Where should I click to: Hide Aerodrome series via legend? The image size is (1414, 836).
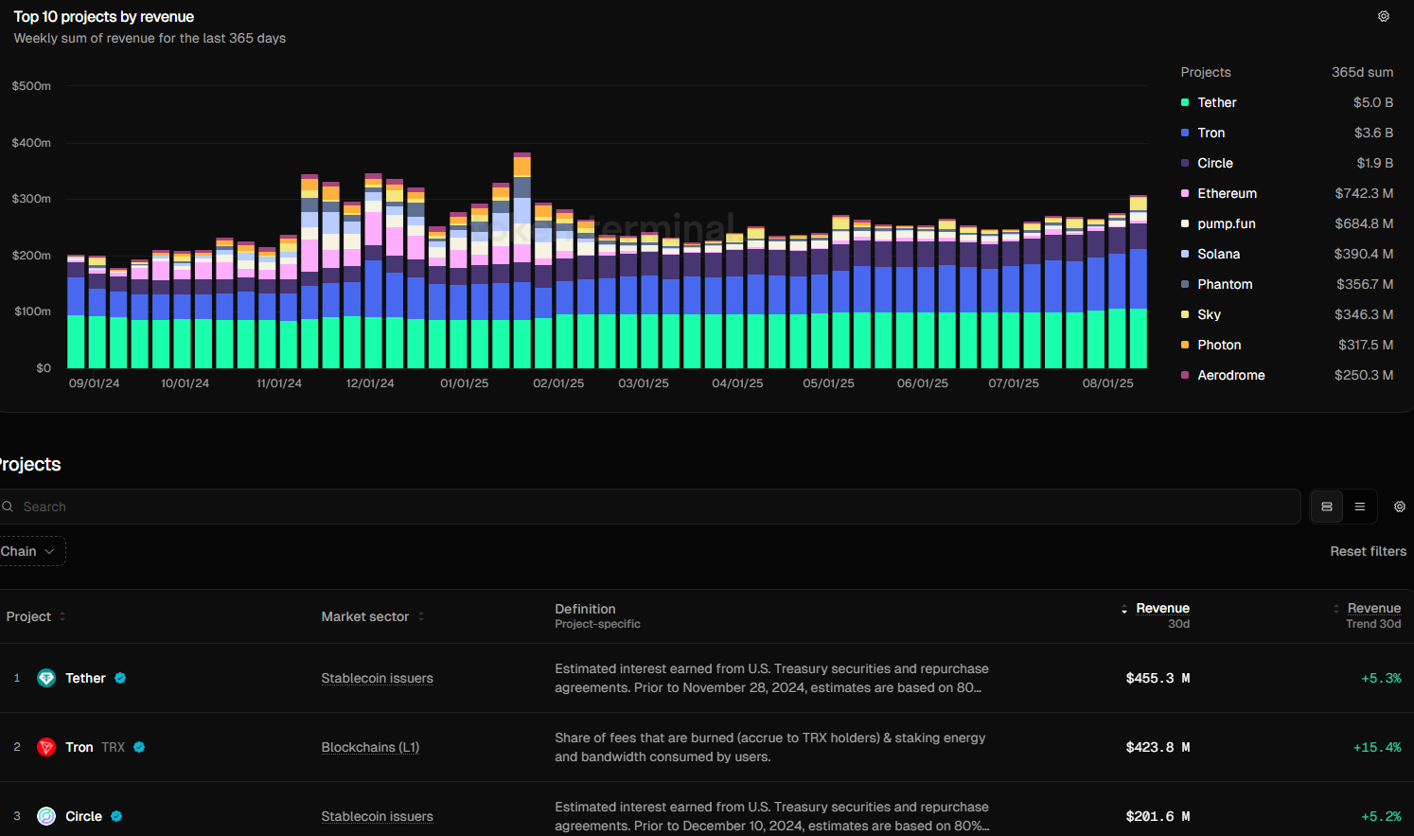pos(1230,375)
